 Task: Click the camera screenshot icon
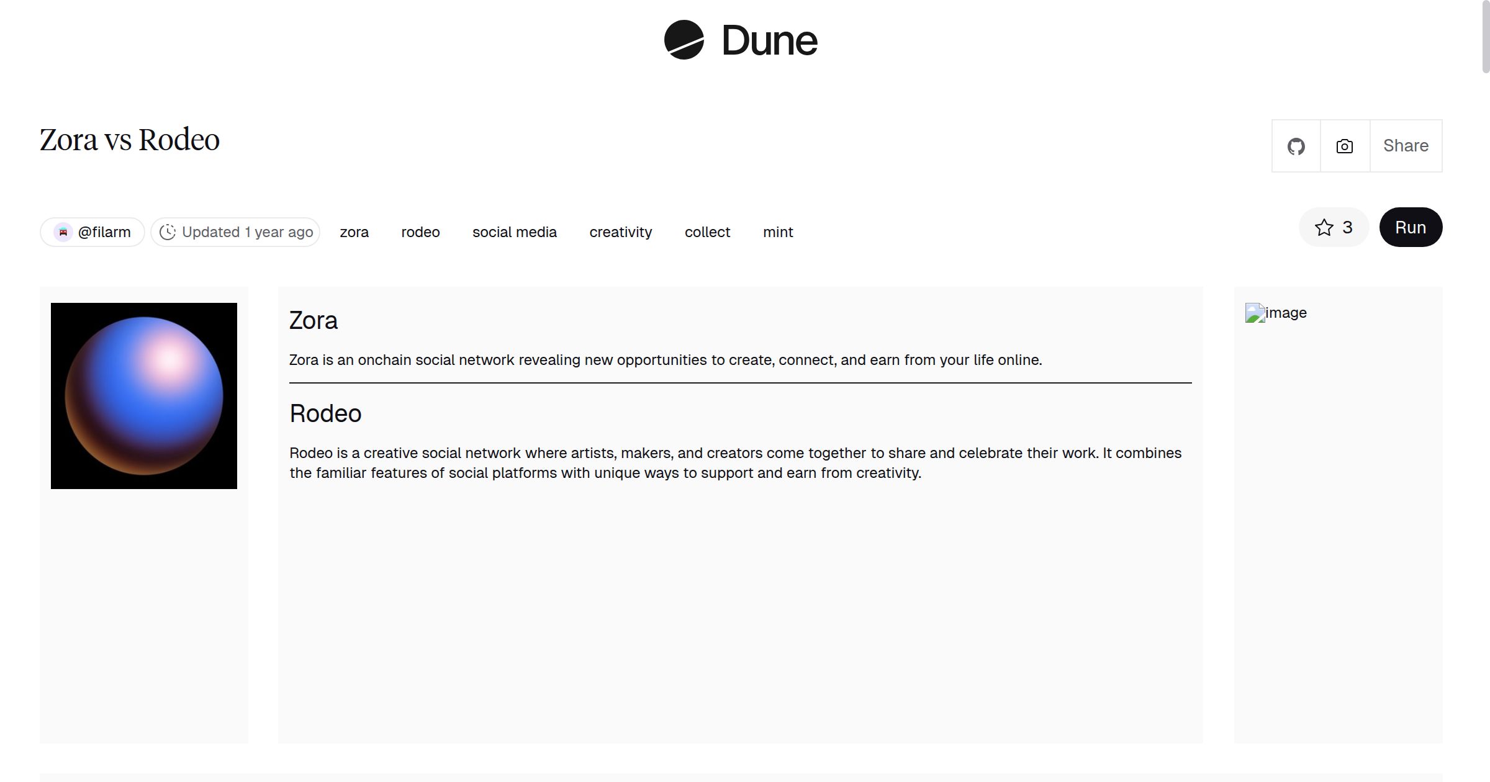pyautogui.click(x=1345, y=146)
